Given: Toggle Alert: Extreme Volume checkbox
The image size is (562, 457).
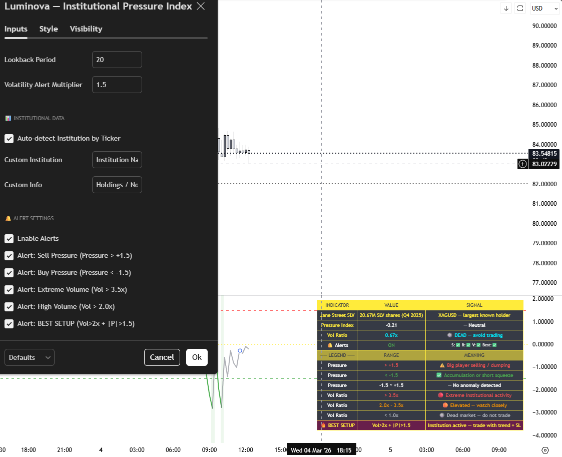Looking at the screenshot, I should point(9,290).
